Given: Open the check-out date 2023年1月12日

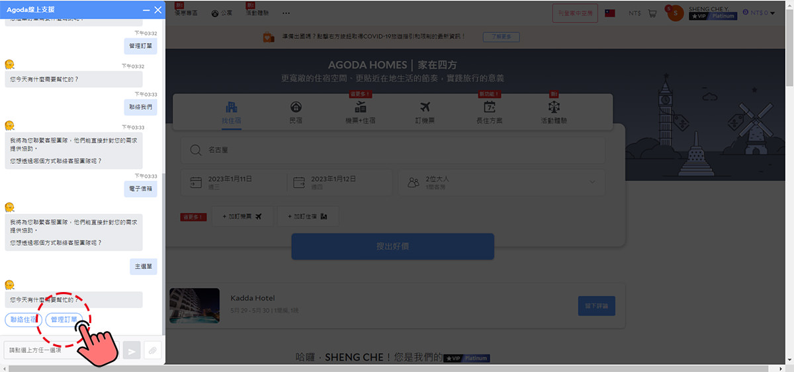Looking at the screenshot, I should 339,182.
